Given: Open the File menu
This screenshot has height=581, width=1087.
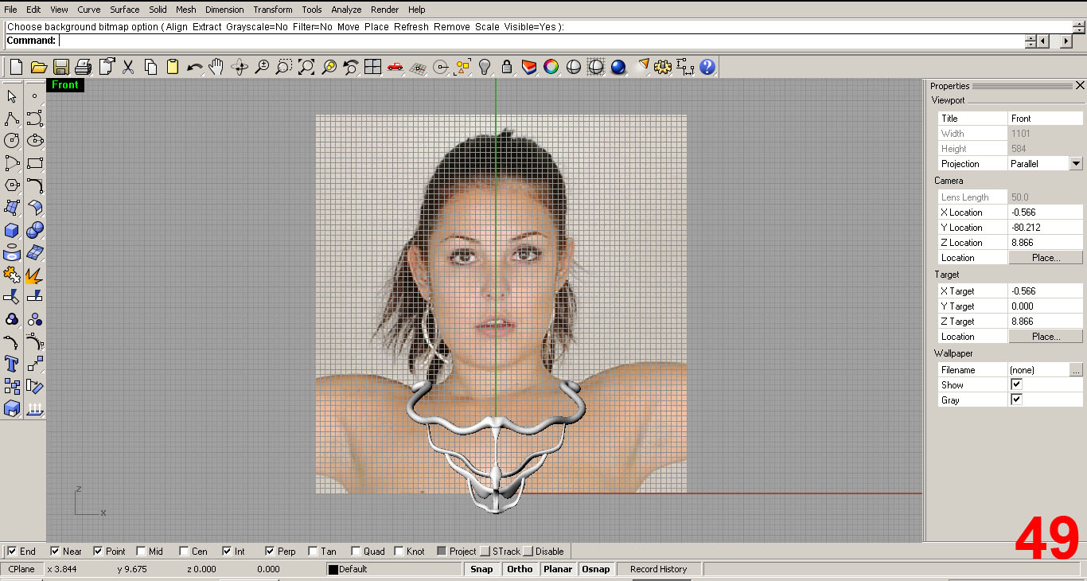Looking at the screenshot, I should (10, 10).
